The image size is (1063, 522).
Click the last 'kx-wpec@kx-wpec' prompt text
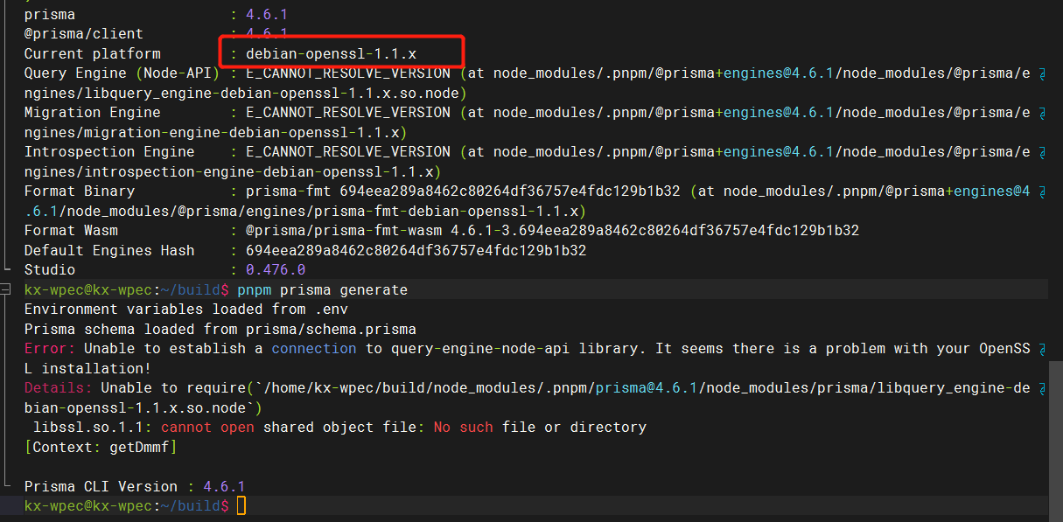click(88, 505)
